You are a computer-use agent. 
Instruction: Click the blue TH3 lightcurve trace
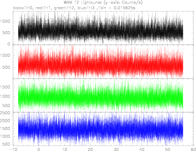pyautogui.click(x=101, y=129)
